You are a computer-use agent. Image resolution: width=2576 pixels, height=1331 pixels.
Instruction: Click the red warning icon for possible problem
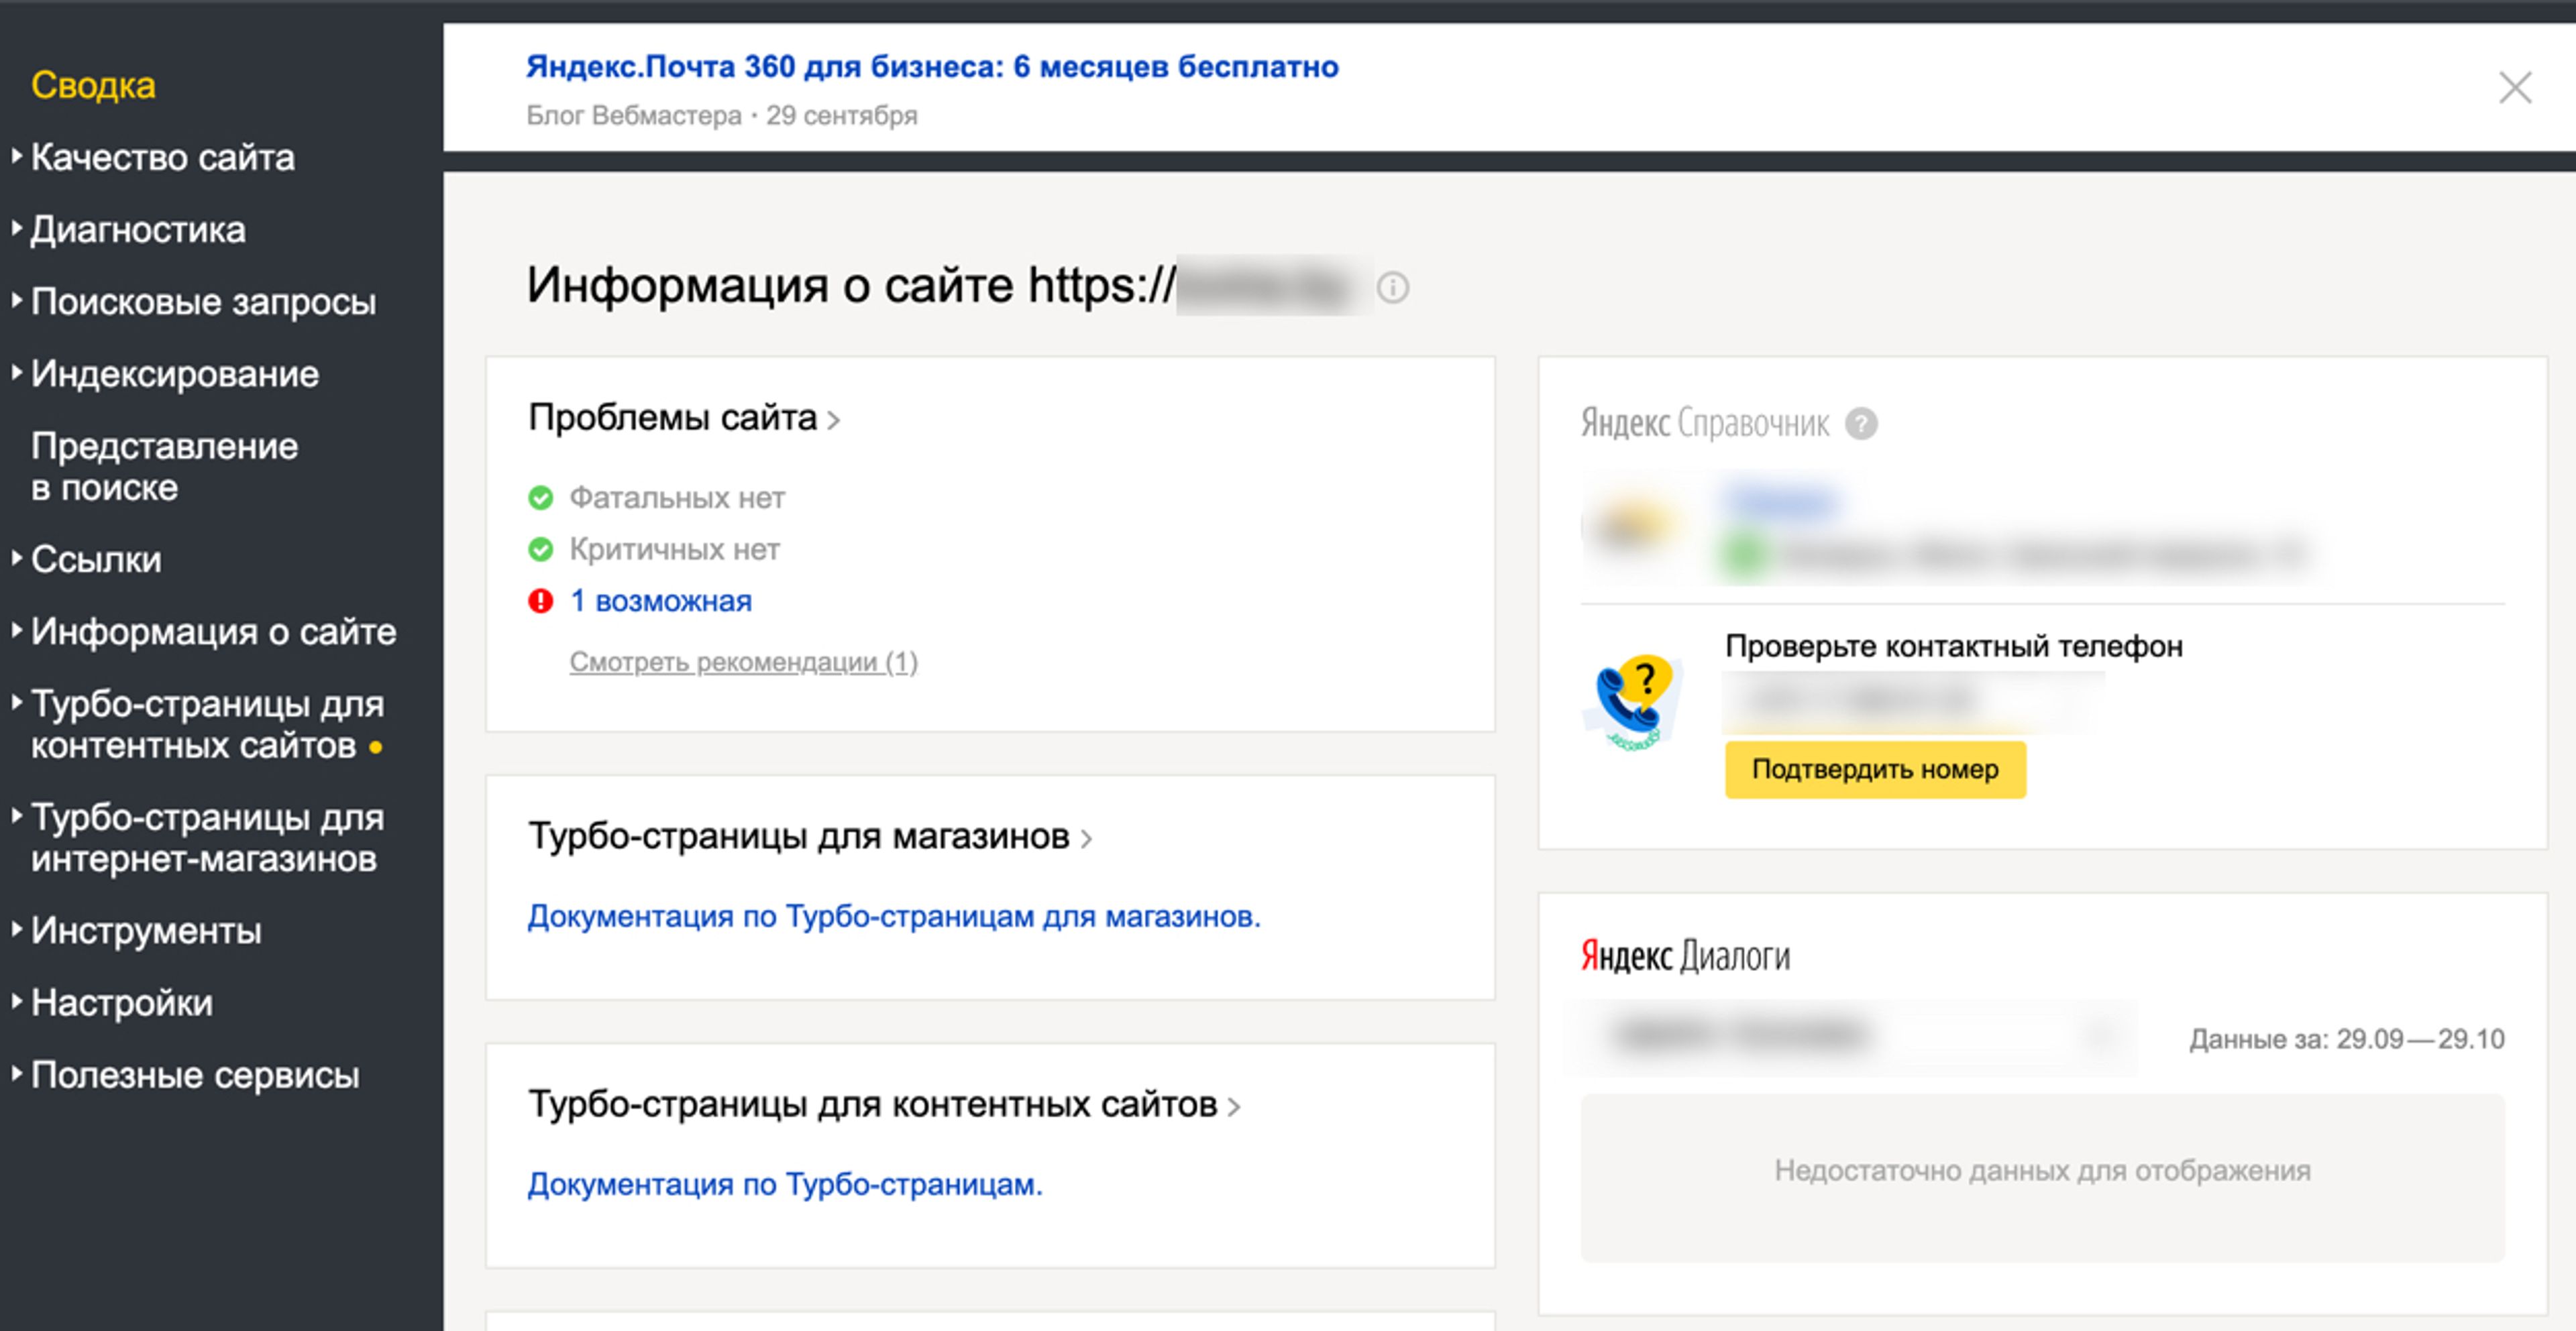(540, 601)
